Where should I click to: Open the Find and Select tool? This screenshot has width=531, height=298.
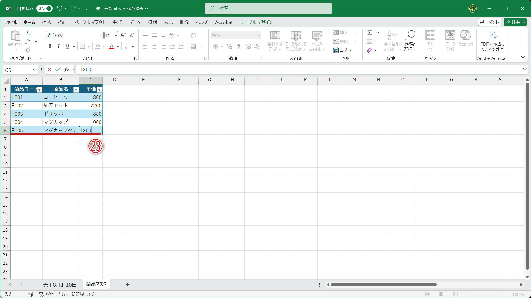tap(410, 41)
